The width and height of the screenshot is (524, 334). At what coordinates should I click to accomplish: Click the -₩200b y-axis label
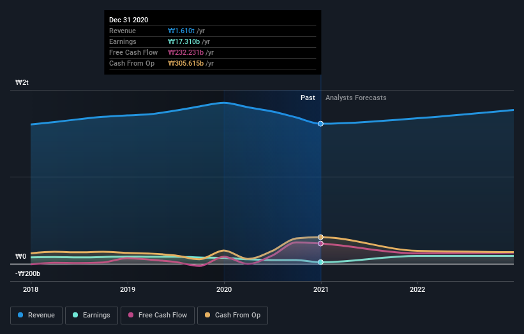27,273
